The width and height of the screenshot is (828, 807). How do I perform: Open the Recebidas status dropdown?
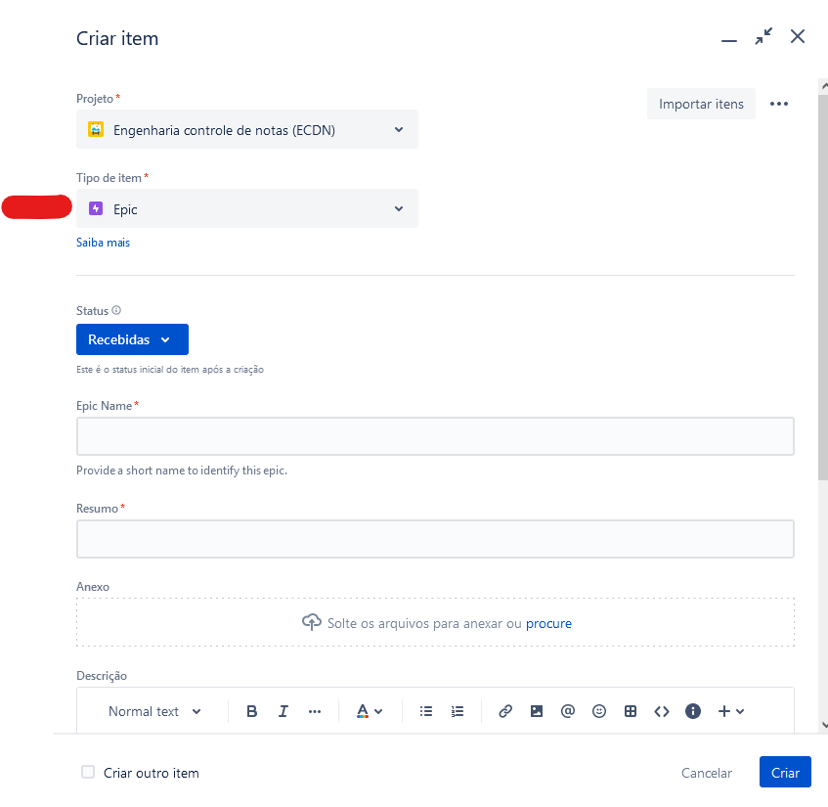click(x=132, y=339)
